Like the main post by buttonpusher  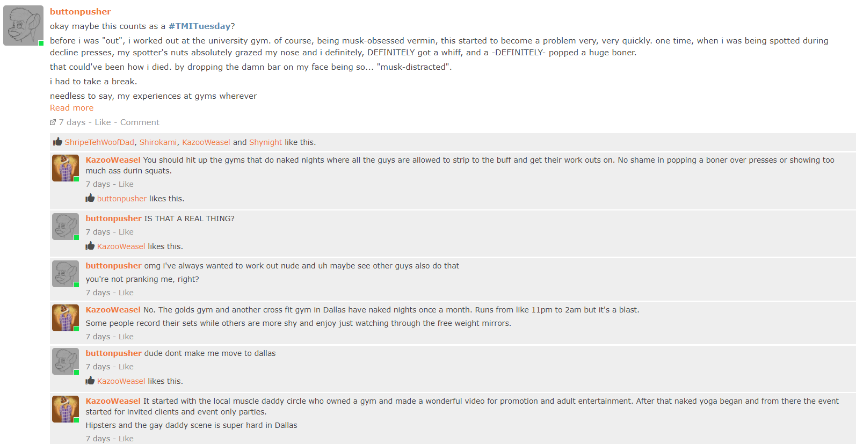tap(103, 122)
